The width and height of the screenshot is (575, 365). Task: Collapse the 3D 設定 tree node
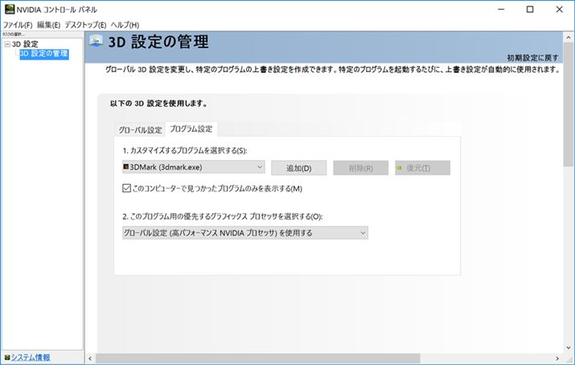click(x=7, y=44)
